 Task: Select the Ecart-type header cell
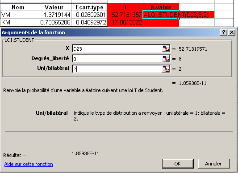[x=89, y=7]
